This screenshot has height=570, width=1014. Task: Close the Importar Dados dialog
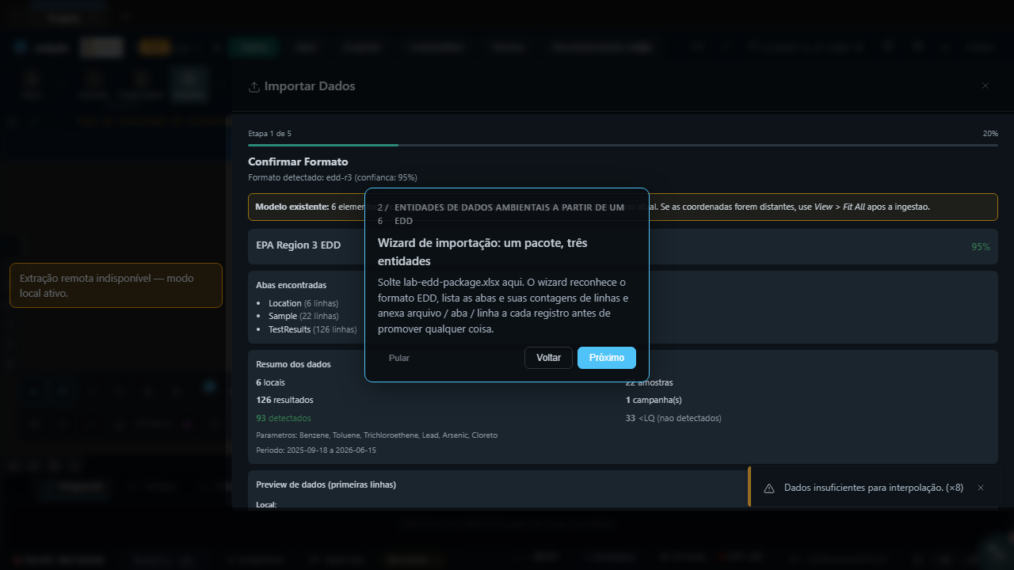985,85
